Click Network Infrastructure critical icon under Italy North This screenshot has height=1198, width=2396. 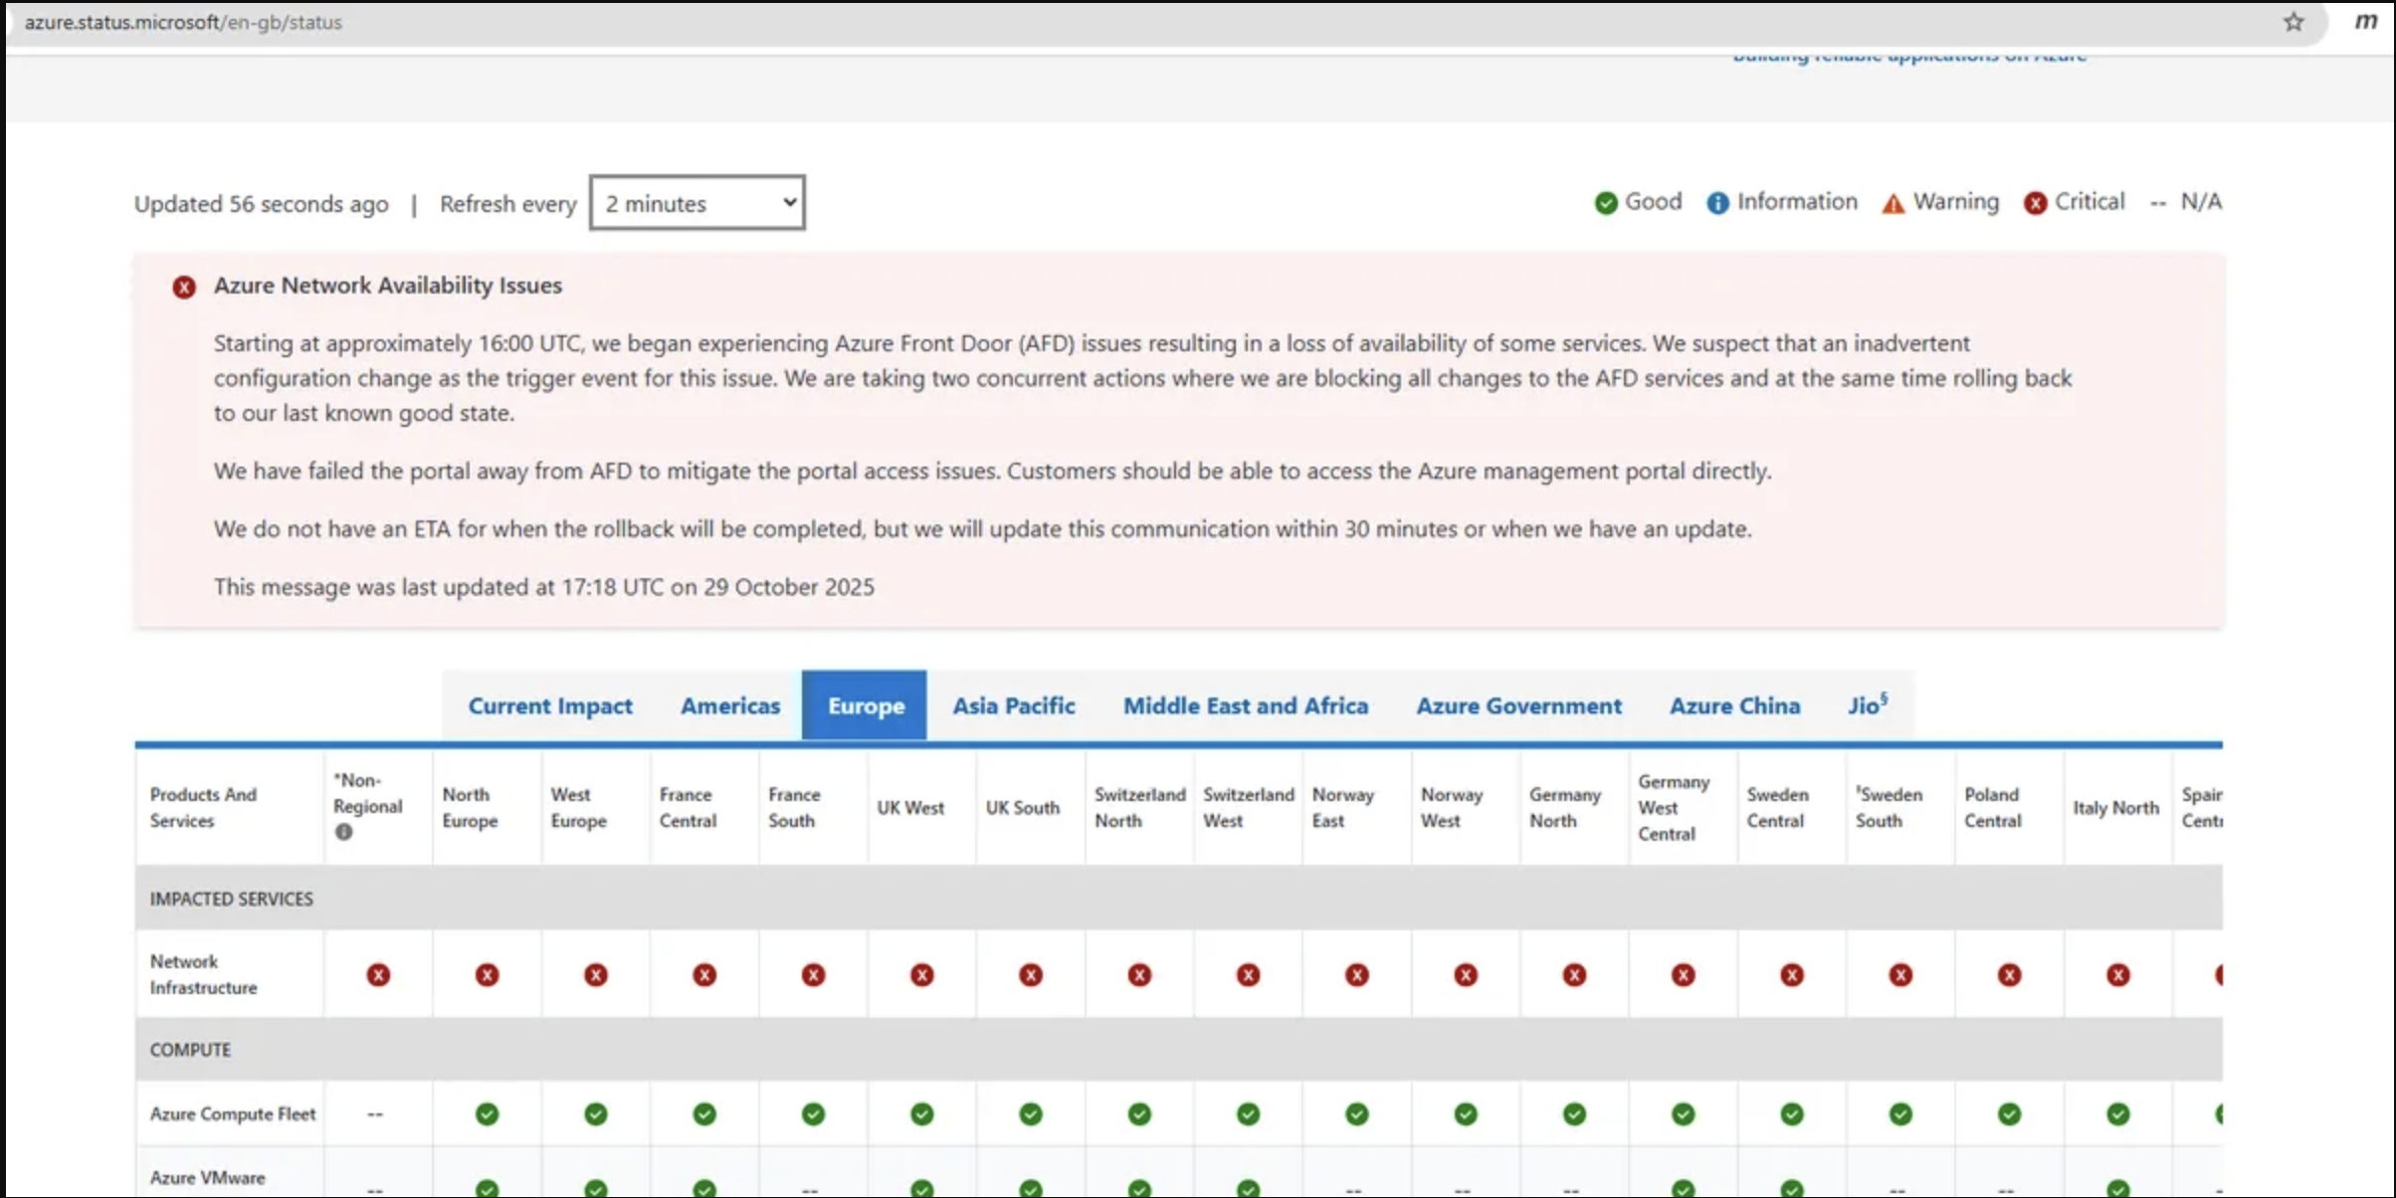[2117, 975]
